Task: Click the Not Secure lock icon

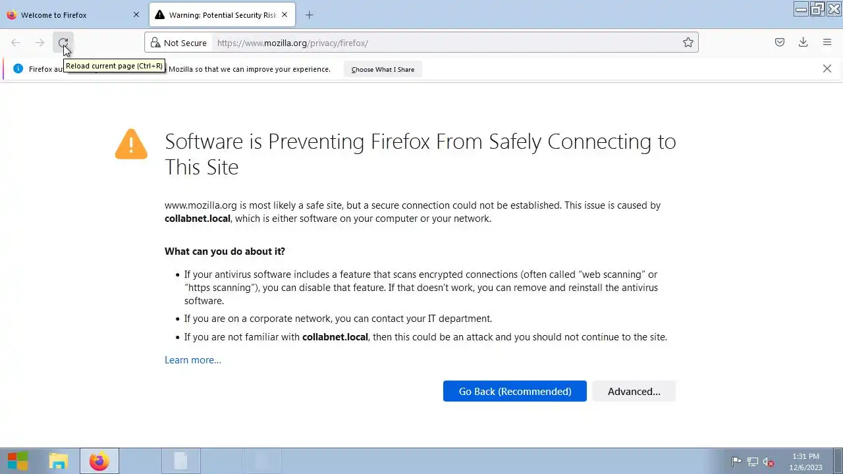Action: [155, 43]
